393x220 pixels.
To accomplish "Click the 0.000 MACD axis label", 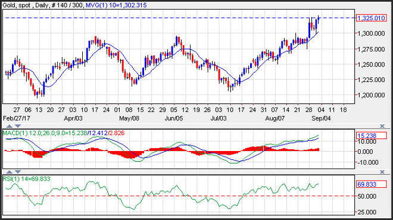I will click(366, 152).
